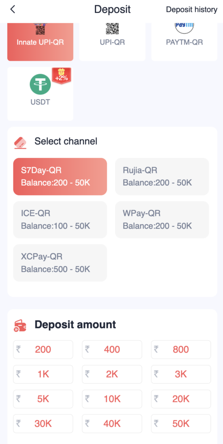Screen dimensions: 223x444
Task: Tap the UPI-QR code icon
Action: 112,29
